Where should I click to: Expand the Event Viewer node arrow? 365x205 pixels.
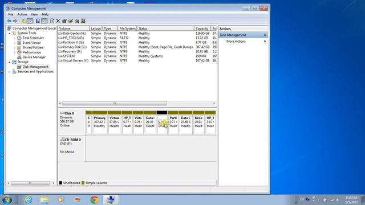pos(14,43)
